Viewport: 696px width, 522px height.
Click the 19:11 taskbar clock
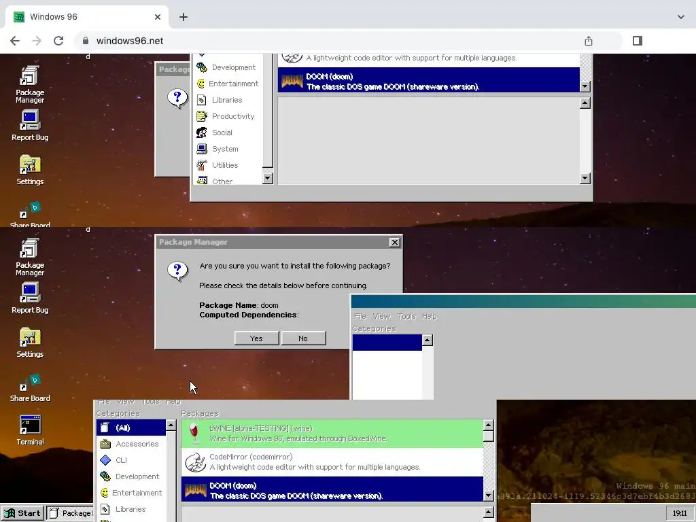pos(680,513)
